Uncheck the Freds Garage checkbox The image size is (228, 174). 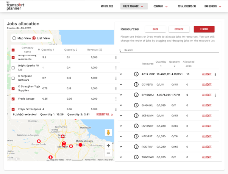point(13,99)
